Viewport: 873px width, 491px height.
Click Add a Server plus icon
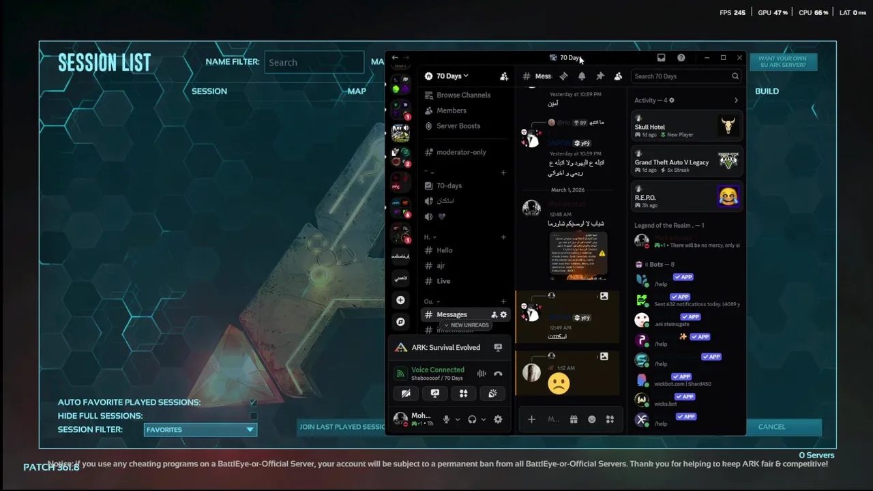pos(400,300)
